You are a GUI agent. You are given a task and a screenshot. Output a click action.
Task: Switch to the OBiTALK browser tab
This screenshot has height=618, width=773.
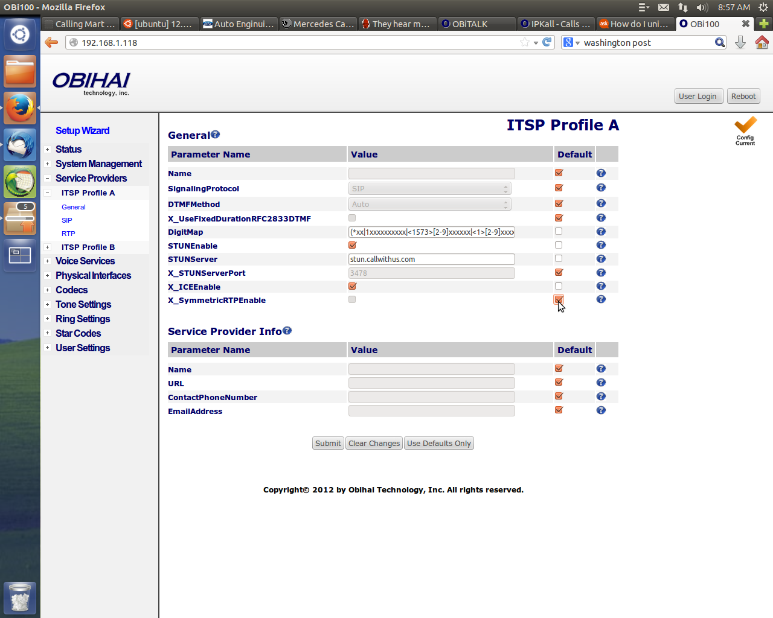pos(476,24)
